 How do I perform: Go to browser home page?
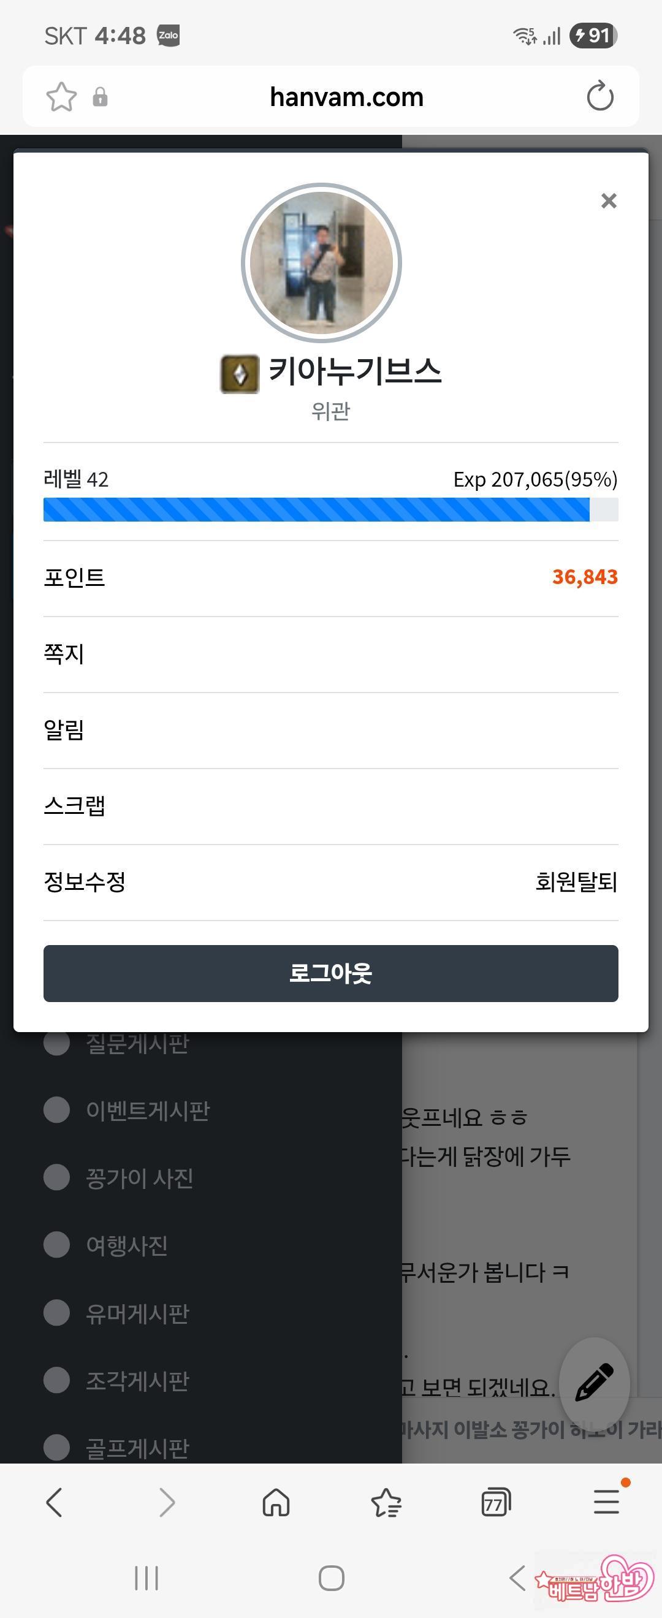[x=276, y=1502]
